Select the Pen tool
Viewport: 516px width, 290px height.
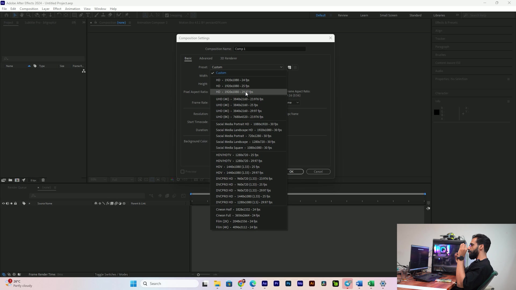pos(81,15)
